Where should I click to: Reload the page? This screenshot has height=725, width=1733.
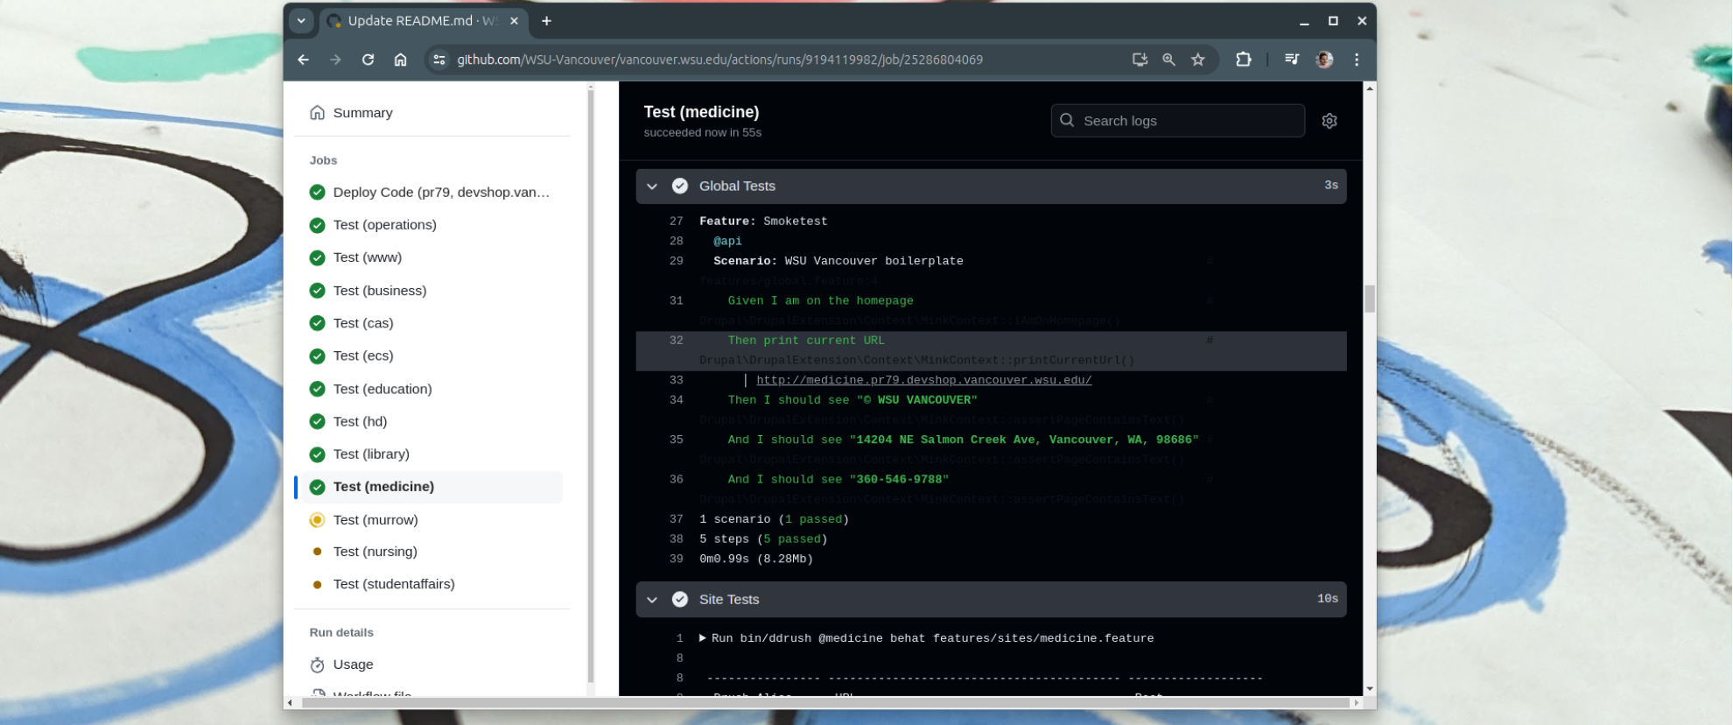click(368, 60)
